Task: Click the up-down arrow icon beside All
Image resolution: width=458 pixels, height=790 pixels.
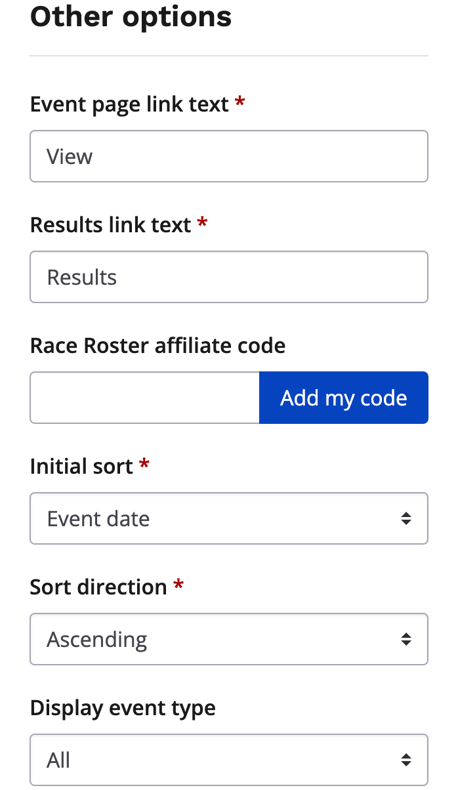Action: pos(407,760)
